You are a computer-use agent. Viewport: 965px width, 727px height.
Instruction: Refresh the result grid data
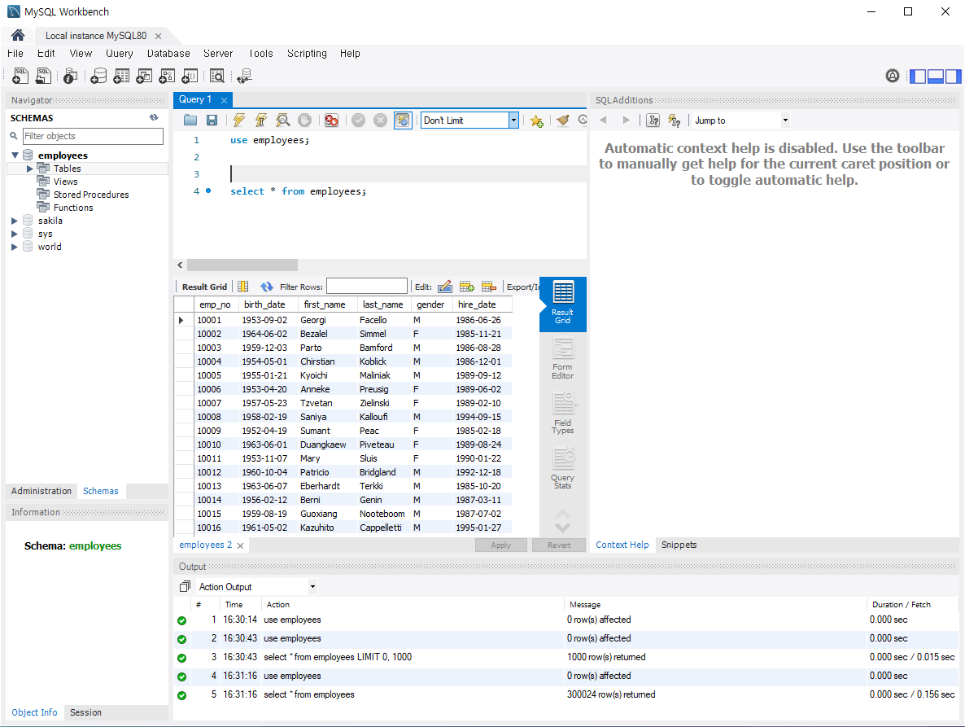pos(266,287)
